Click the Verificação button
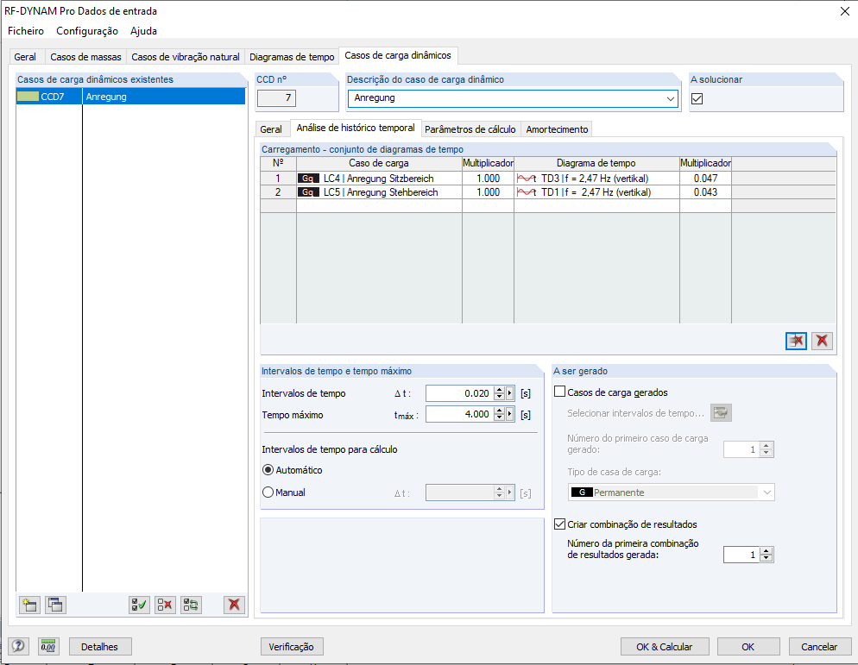 coord(291,646)
